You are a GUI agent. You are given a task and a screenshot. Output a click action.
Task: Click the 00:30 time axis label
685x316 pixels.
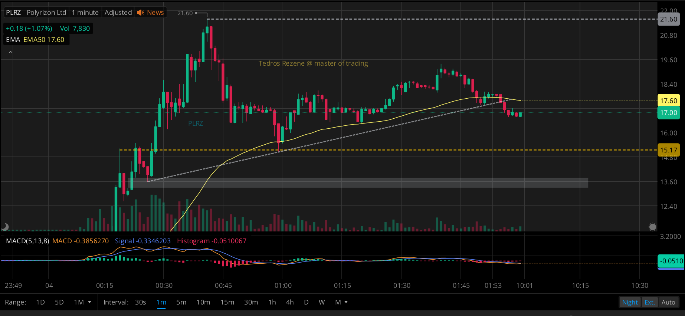pos(164,286)
